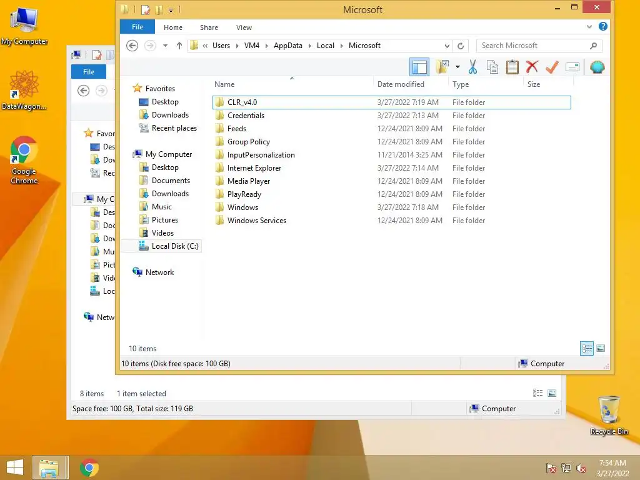Expand the breadcrumb arrow after Local
The height and width of the screenshot is (480, 640).
point(342,46)
